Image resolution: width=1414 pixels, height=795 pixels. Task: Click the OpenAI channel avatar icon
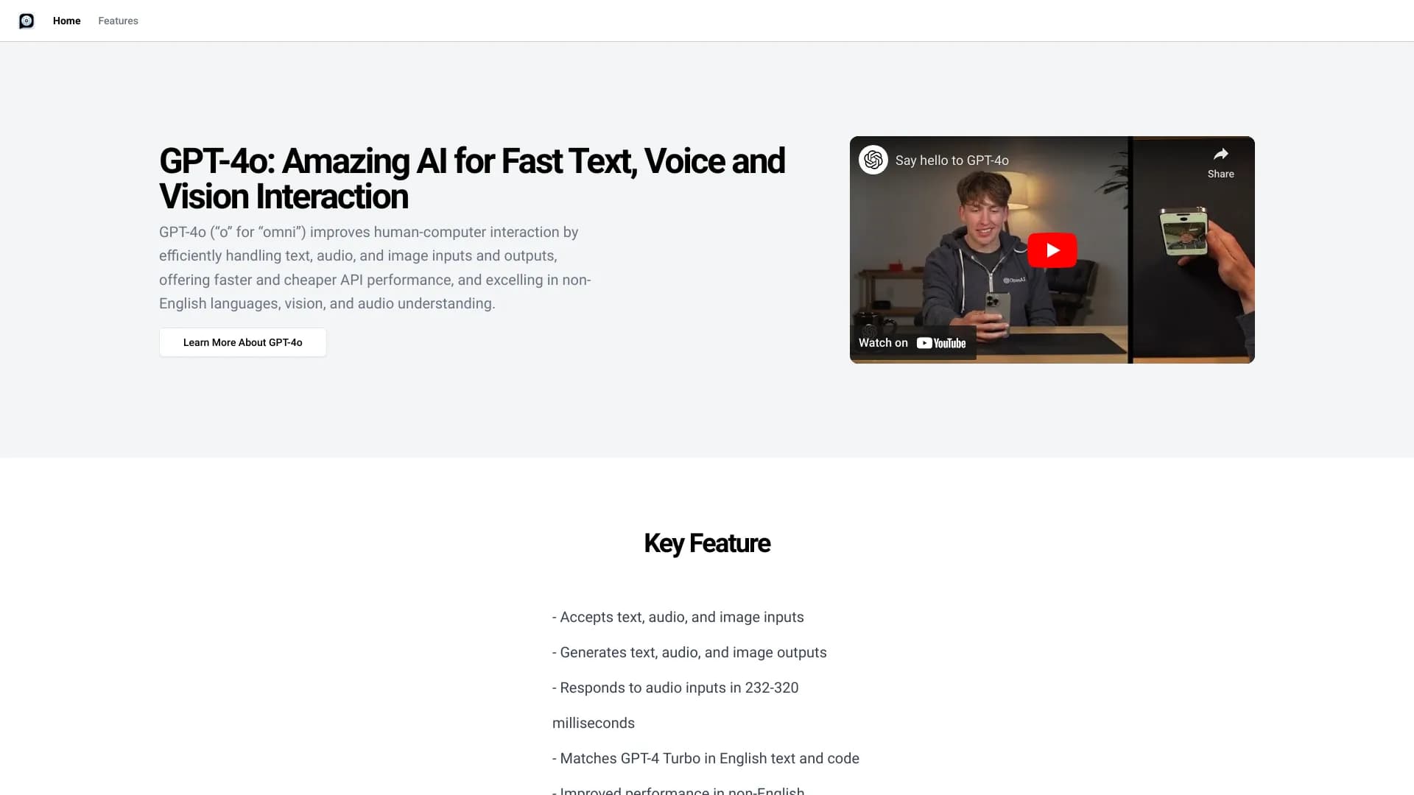pyautogui.click(x=873, y=160)
